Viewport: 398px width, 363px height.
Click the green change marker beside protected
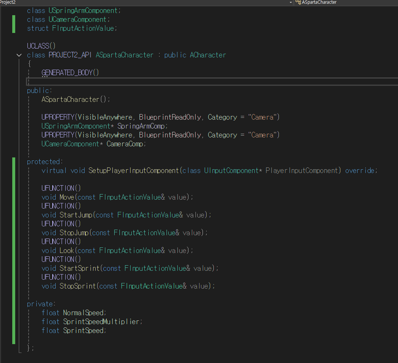[14, 251]
